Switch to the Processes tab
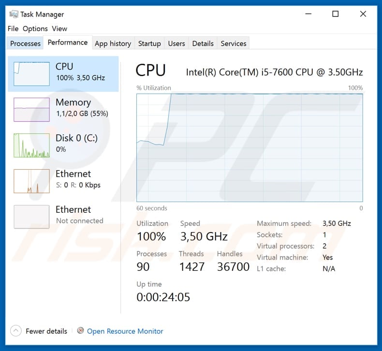Image resolution: width=382 pixels, height=351 pixels. pos(25,44)
